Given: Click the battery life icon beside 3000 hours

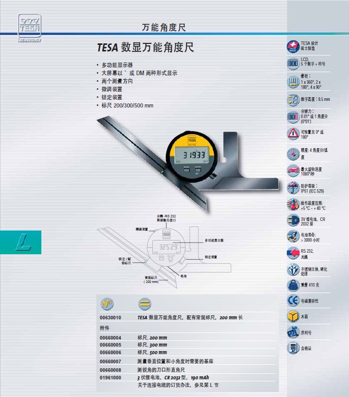Looking at the screenshot, I should pyautogui.click(x=293, y=236).
